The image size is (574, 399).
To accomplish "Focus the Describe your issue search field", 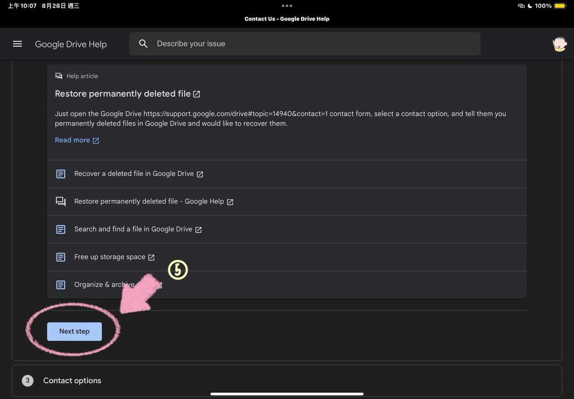I will pos(305,44).
